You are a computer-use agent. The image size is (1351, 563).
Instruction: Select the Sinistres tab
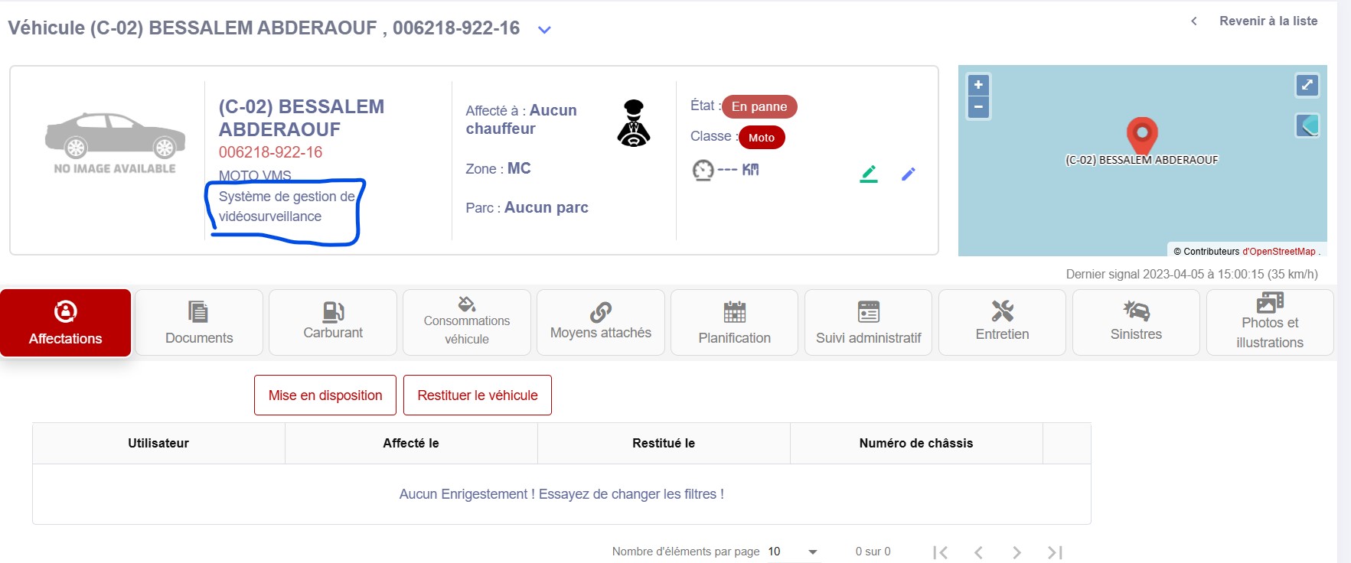(1136, 323)
